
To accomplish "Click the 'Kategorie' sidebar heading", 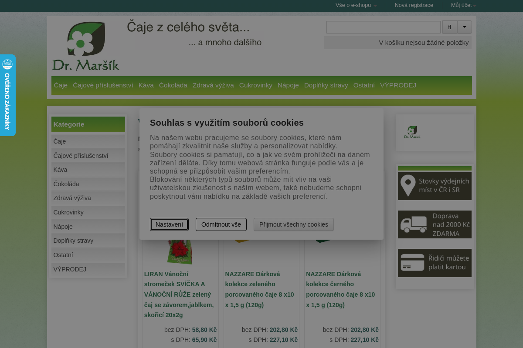I will [x=88, y=124].
